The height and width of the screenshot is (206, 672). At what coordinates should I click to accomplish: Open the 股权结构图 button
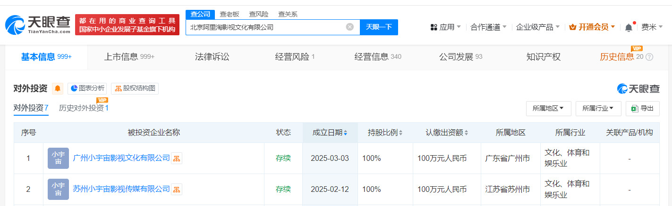[x=135, y=88]
